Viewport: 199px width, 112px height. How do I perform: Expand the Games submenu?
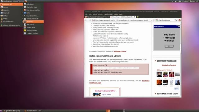pyautogui.click(x=12, y=7)
